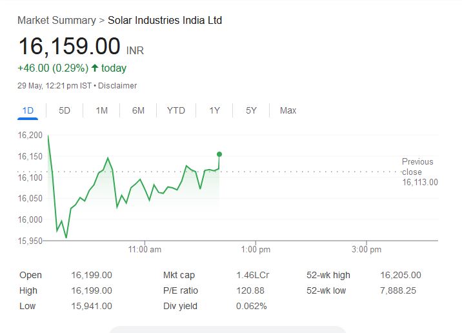The image size is (462, 333).
Task: Click the 11:00 am axis label
Action: [x=145, y=249]
